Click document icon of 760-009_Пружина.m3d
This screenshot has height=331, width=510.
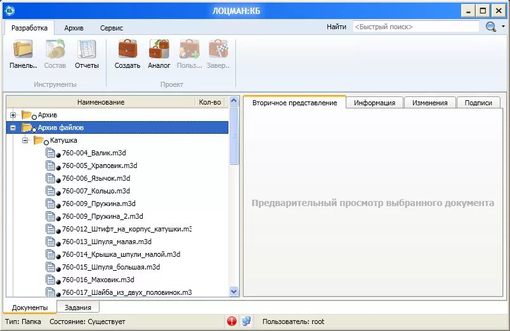(50, 204)
